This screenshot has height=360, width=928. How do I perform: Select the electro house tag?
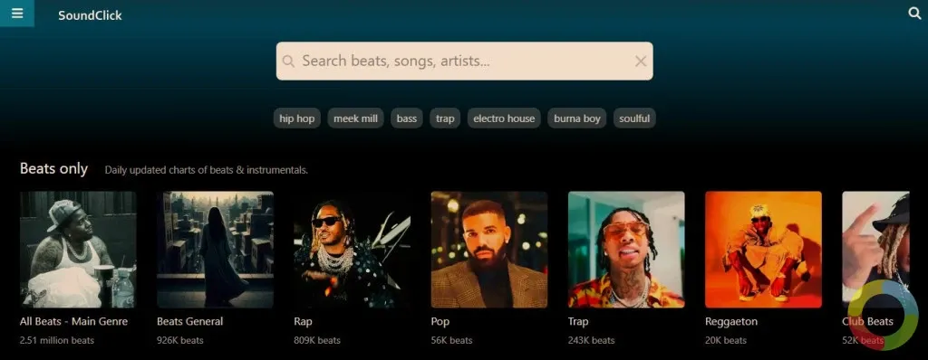coord(504,118)
